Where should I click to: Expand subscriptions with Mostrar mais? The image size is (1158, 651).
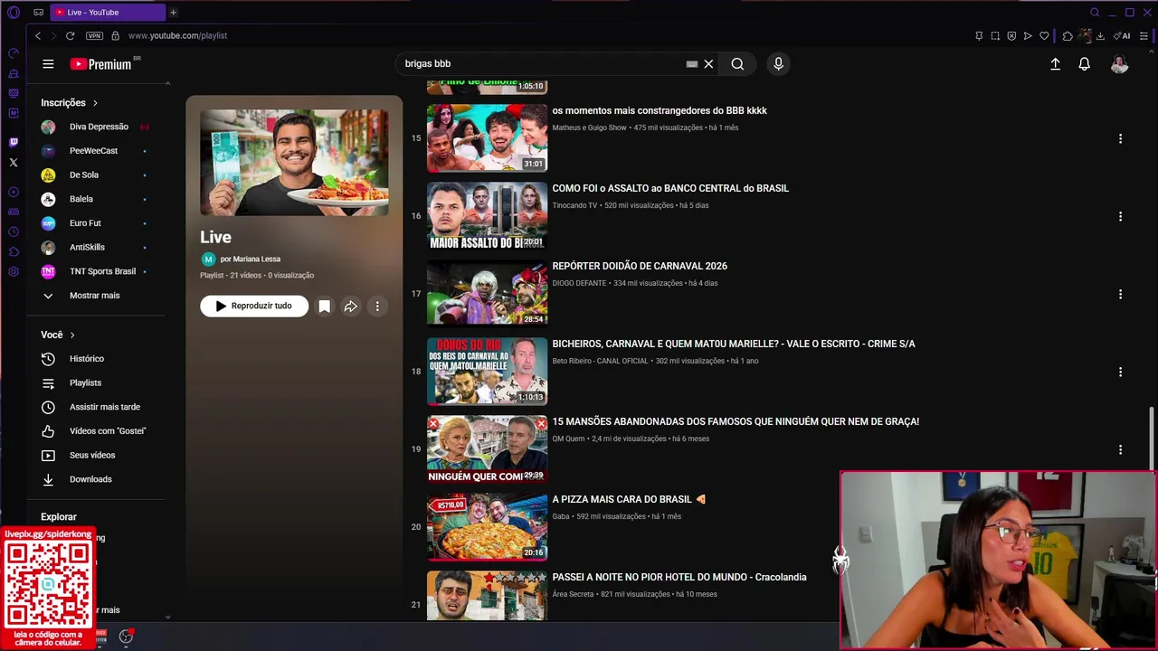95,296
